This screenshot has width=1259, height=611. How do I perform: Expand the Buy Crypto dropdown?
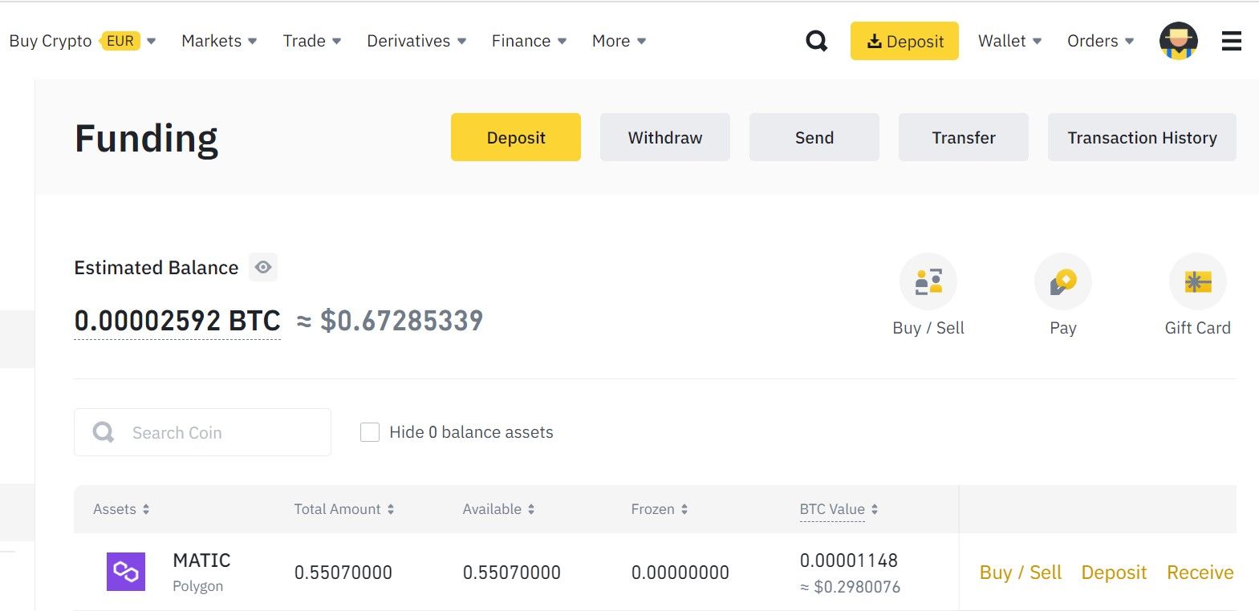(x=82, y=41)
